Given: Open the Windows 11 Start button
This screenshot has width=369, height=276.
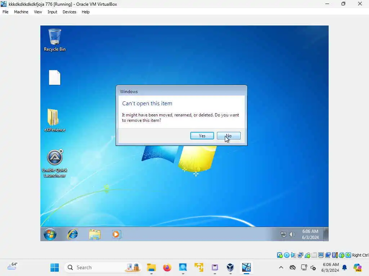Looking at the screenshot, I should coord(55,267).
